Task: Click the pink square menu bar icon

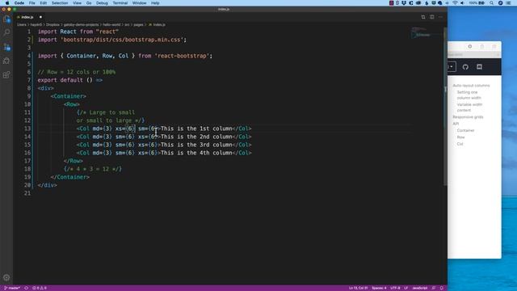Action: pyautogui.click(x=391, y=3)
